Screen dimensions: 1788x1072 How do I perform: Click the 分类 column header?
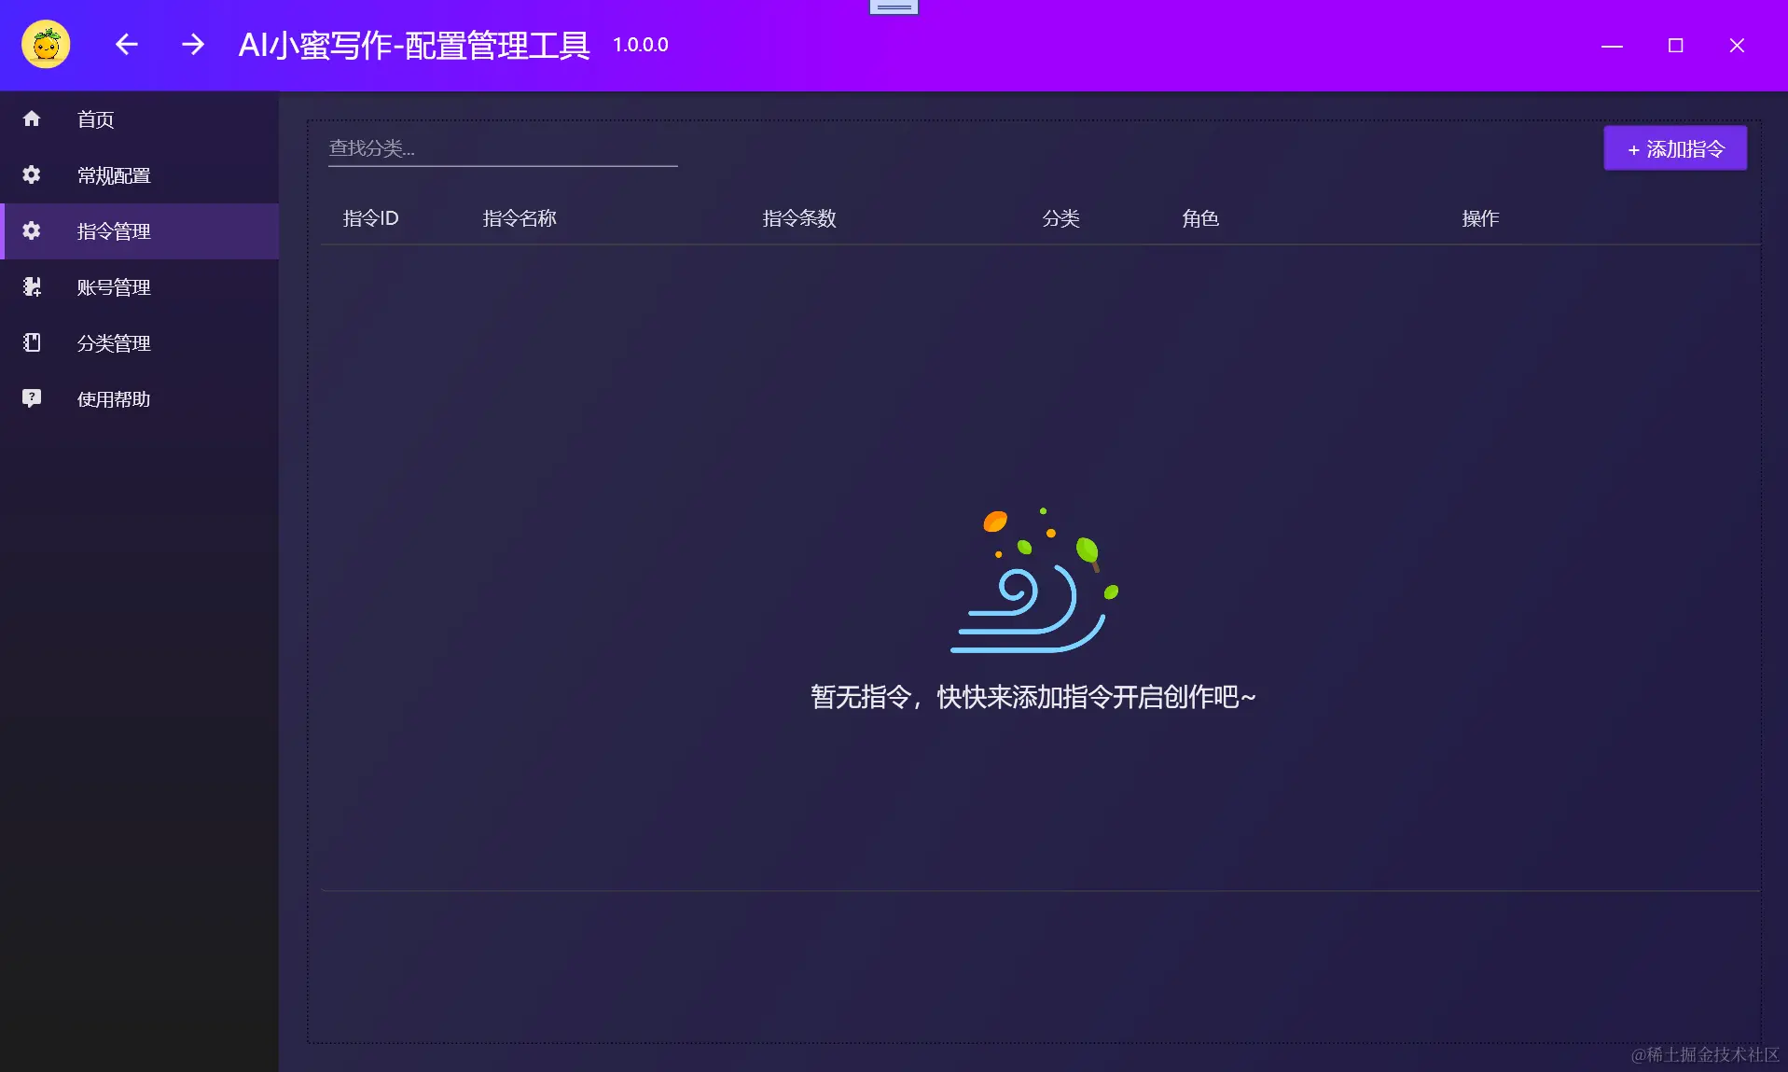pyautogui.click(x=1060, y=218)
